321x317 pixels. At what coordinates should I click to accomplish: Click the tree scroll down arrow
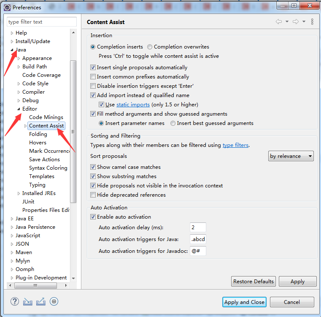coord(73,278)
